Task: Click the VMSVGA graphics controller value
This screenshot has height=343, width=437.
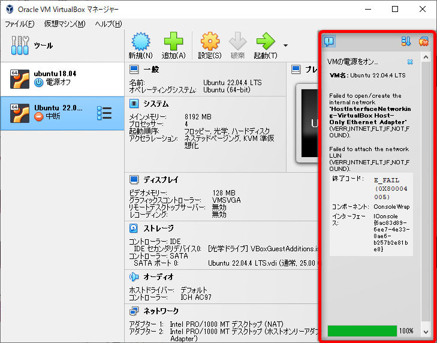Action: (x=227, y=200)
